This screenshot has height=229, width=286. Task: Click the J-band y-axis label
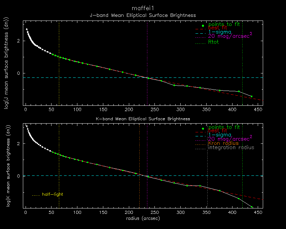pyautogui.click(x=6, y=64)
